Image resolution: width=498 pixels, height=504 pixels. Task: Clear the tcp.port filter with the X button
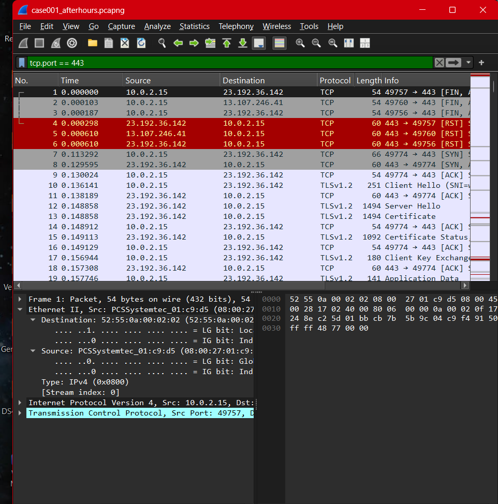coord(439,62)
